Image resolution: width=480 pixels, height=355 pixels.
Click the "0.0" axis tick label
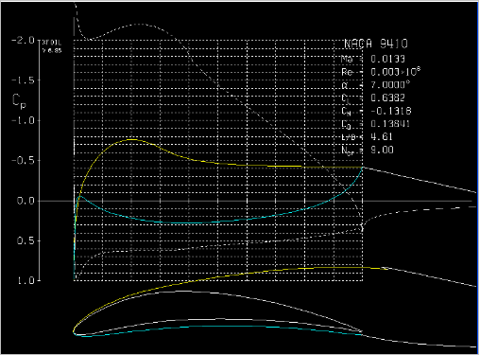tap(26, 201)
